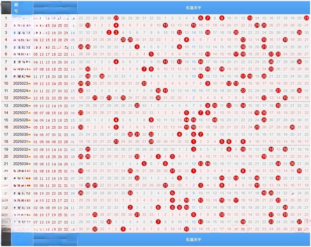Select red ball 27 in row 1
311x247 pixels.
116,18
